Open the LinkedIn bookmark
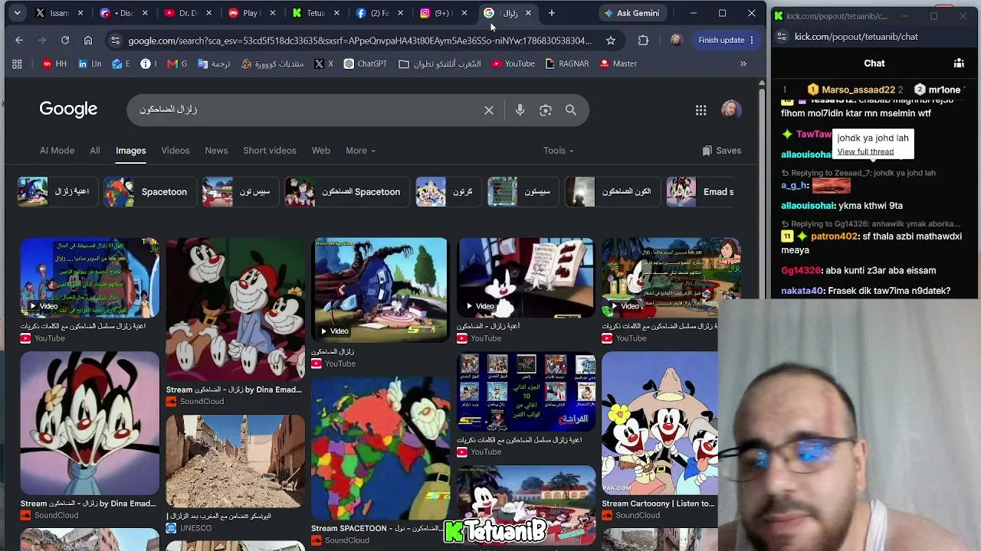The width and height of the screenshot is (981, 551). pyautogui.click(x=90, y=64)
